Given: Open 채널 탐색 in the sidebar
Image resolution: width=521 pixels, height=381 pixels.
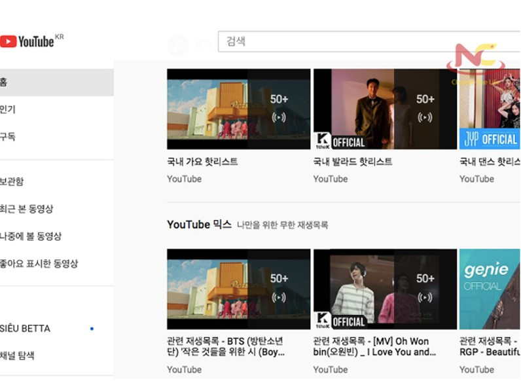Looking at the screenshot, I should click(x=17, y=355).
